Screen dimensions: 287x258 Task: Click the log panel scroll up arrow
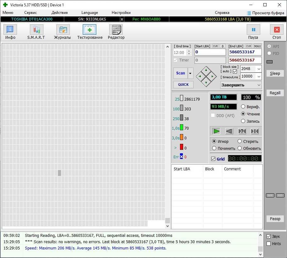[x=260, y=235]
